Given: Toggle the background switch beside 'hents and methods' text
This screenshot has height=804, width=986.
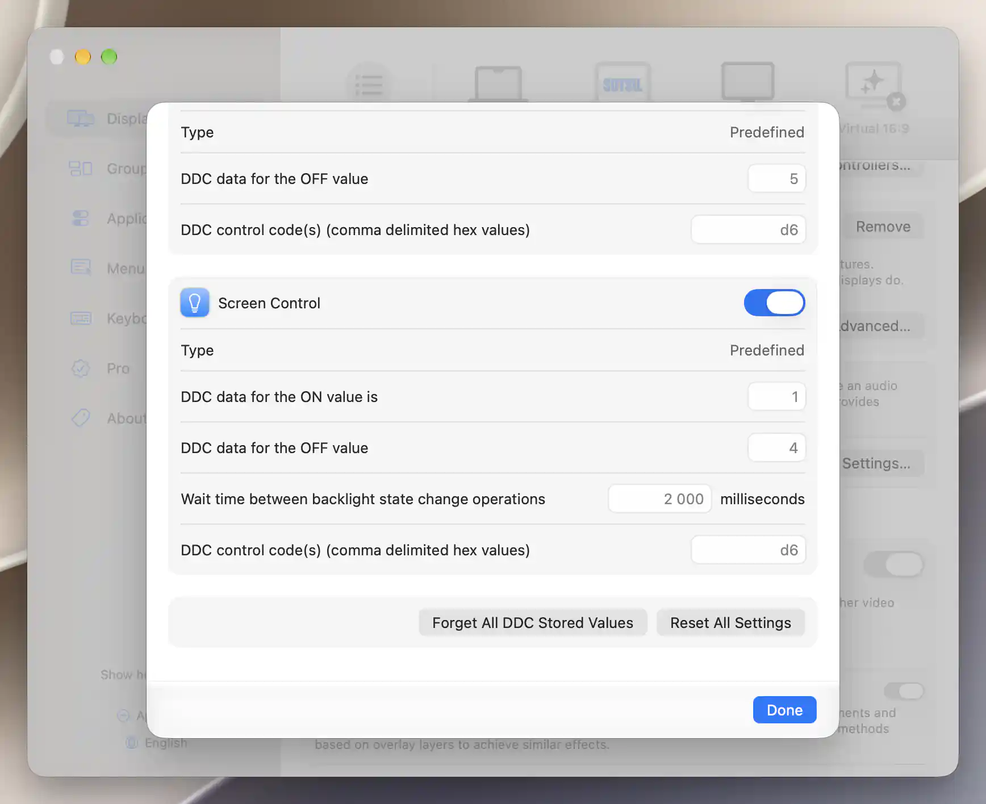Looking at the screenshot, I should (904, 691).
